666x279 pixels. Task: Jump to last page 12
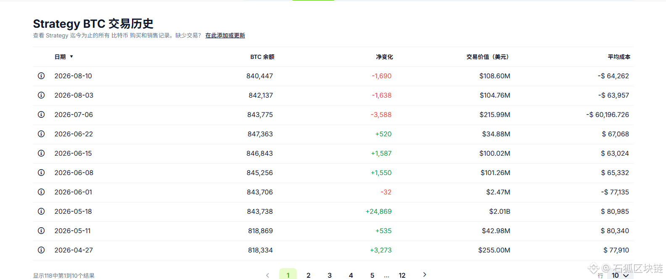[x=402, y=275]
